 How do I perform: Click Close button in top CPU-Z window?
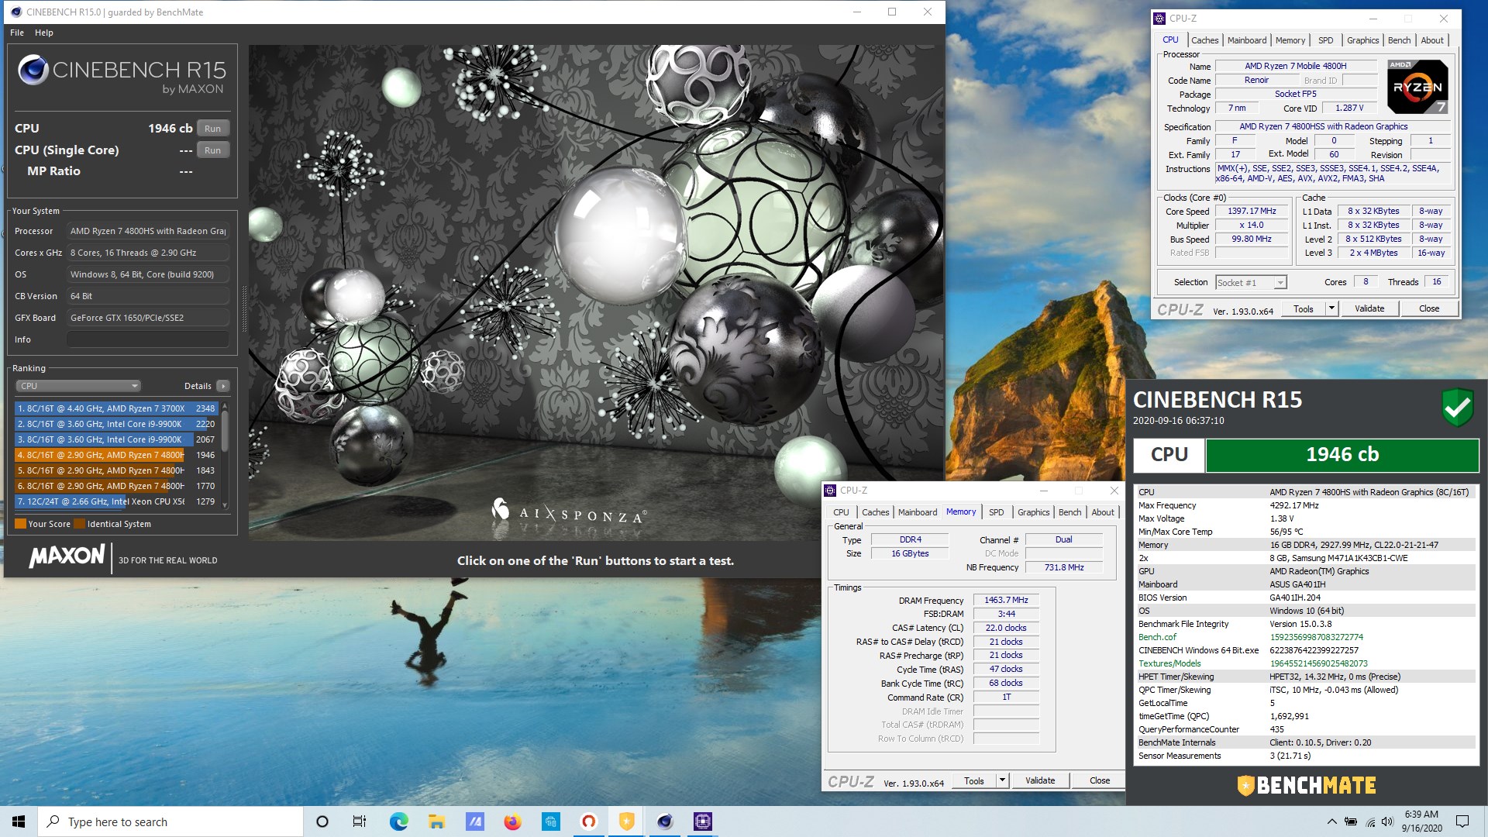point(1429,308)
